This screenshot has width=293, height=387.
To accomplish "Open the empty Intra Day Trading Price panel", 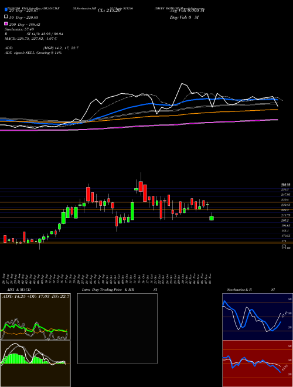I will pos(117,328).
